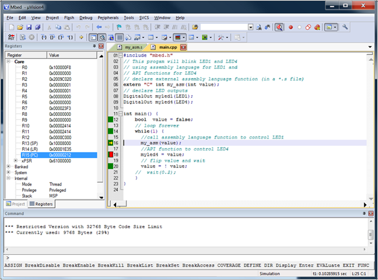Toggle Command window button
This screenshot has height=280, width=378.
(93, 37)
